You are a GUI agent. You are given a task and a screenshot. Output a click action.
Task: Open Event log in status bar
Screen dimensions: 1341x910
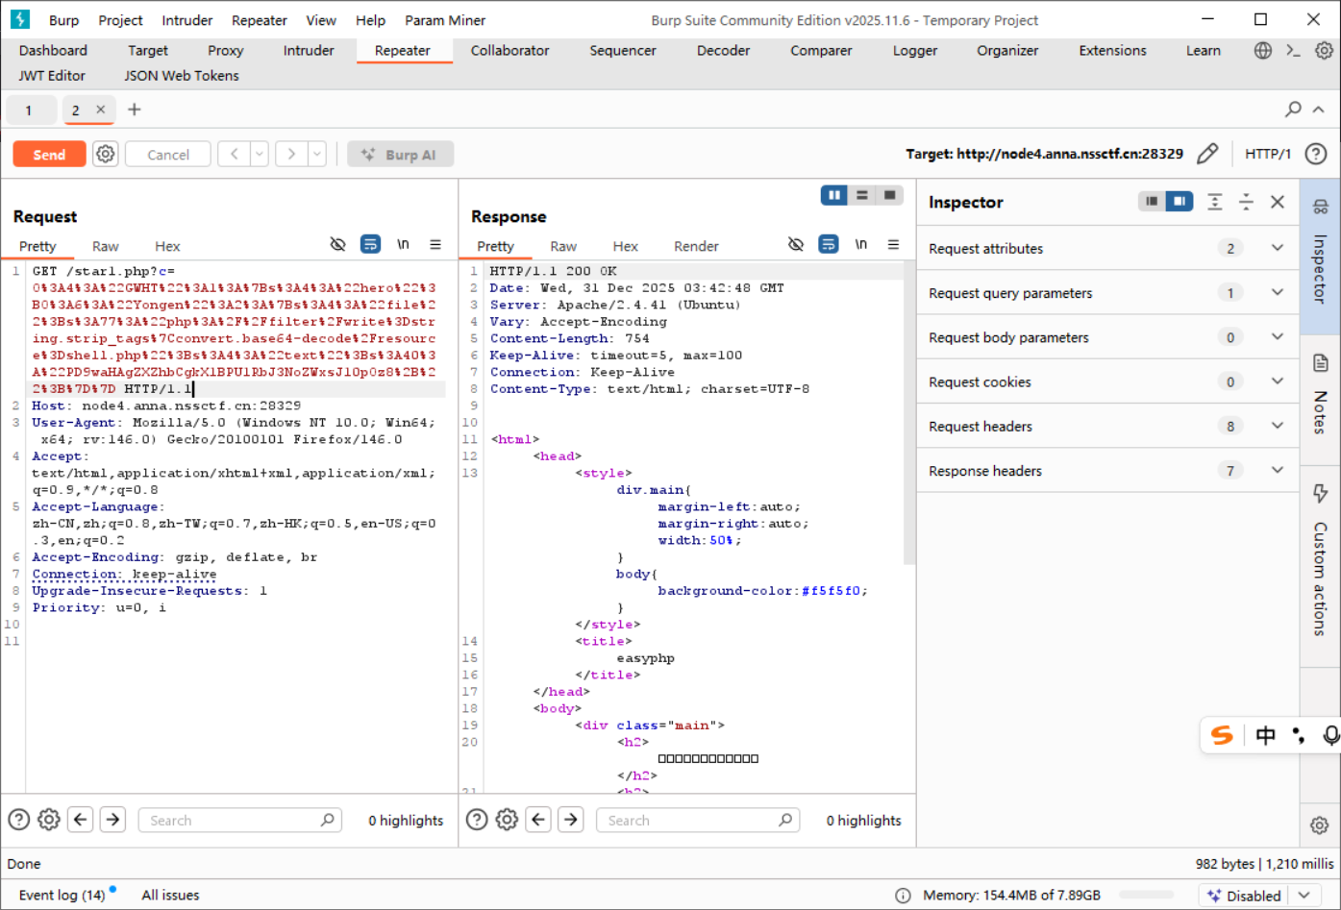(62, 895)
